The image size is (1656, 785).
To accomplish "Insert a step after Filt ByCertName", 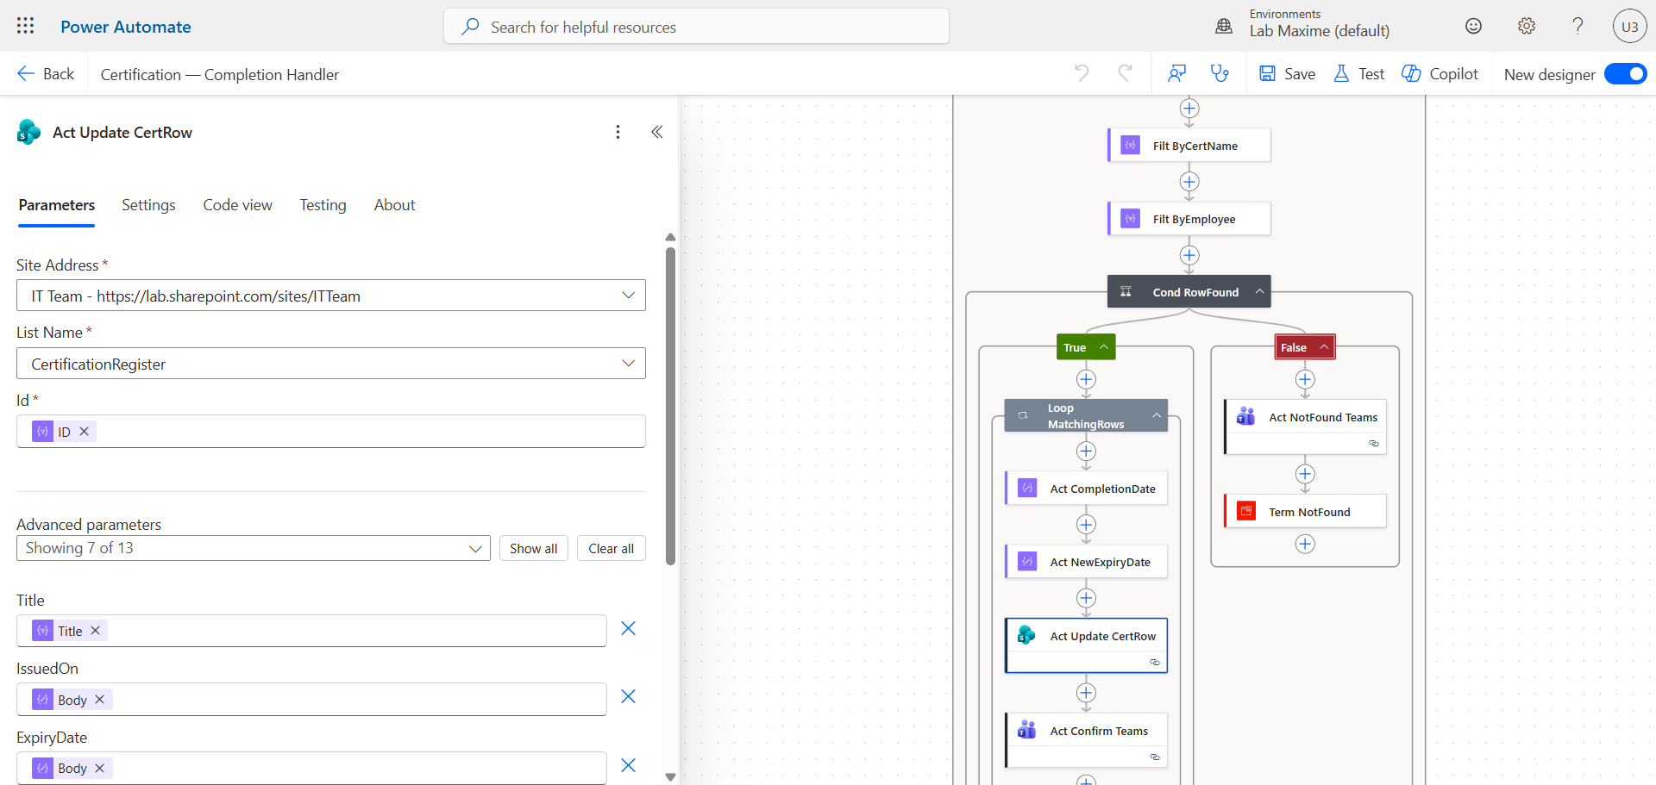I will coord(1189,182).
